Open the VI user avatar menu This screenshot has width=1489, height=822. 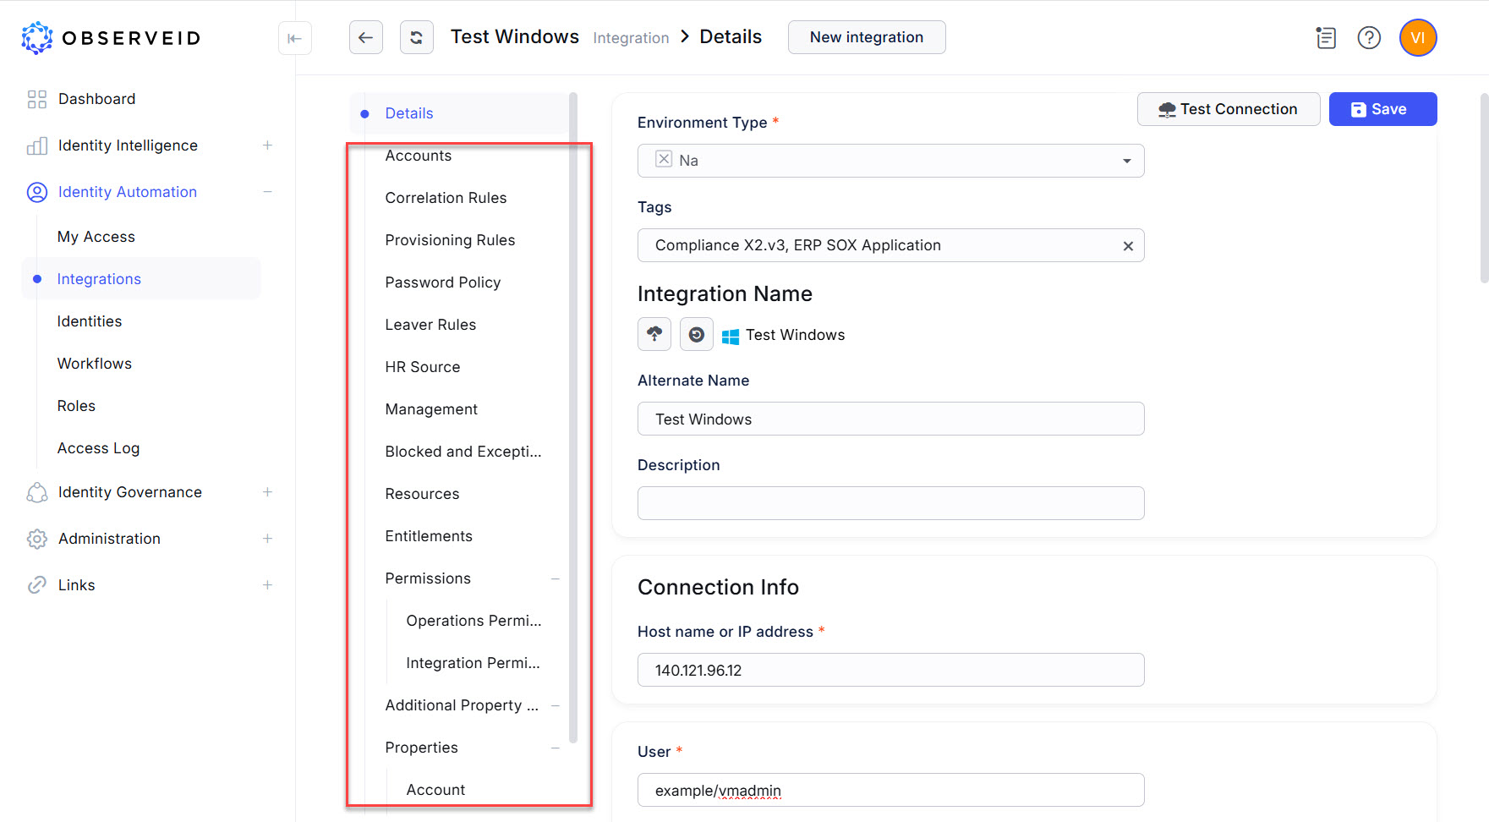[x=1417, y=37]
